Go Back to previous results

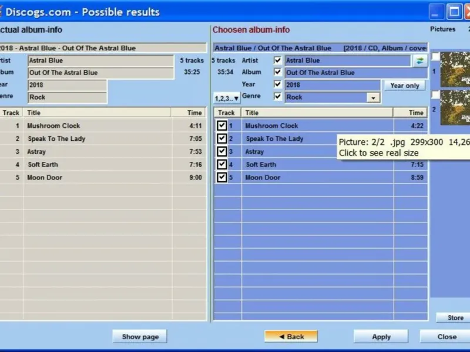tap(291, 337)
